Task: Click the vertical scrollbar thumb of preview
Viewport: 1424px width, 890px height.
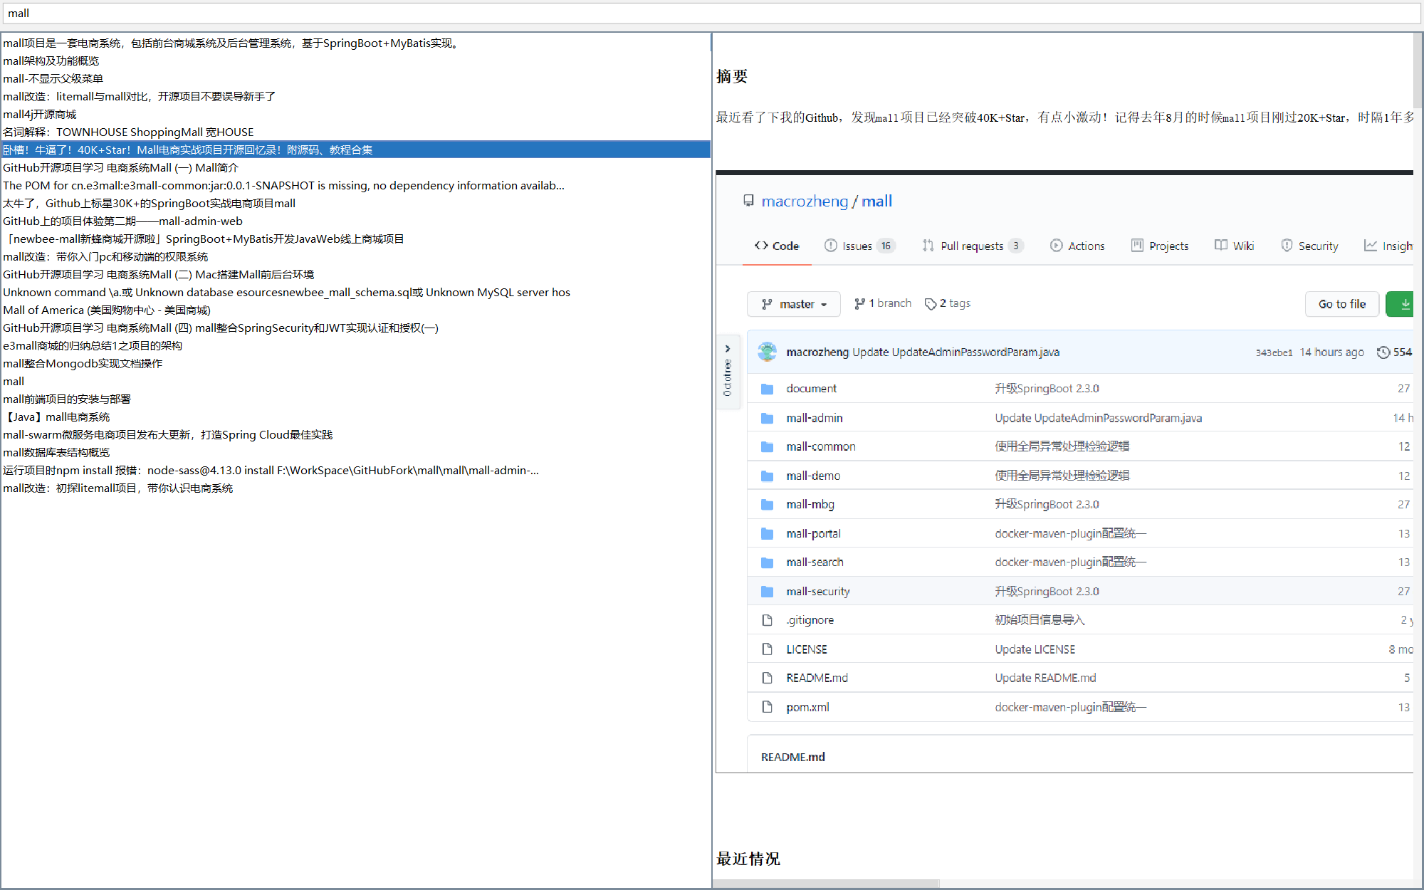Action: tap(1418, 71)
